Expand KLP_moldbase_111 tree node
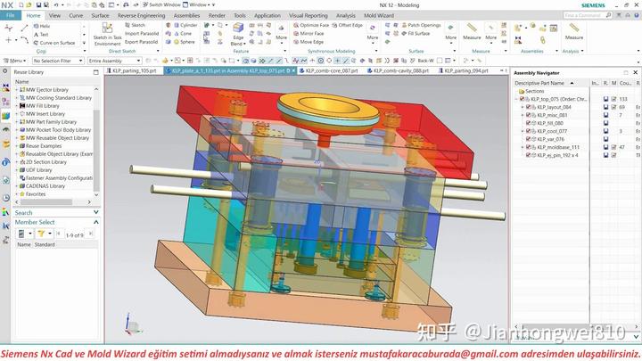 click(x=523, y=147)
